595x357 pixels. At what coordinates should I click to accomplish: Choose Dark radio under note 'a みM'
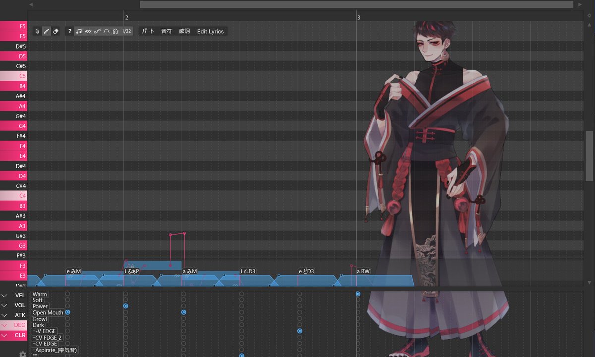(x=184, y=325)
